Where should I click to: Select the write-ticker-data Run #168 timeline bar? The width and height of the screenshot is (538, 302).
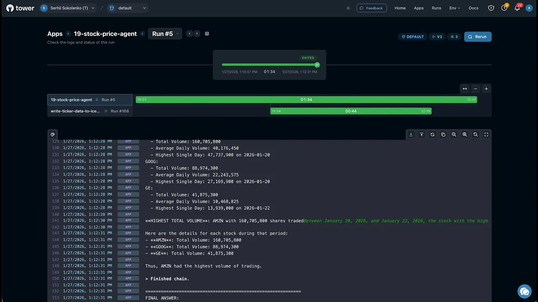(x=351, y=111)
